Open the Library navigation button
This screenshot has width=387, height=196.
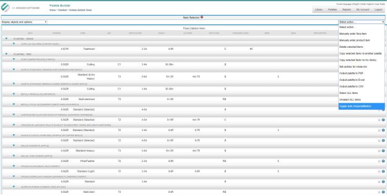pyautogui.click(x=319, y=9)
